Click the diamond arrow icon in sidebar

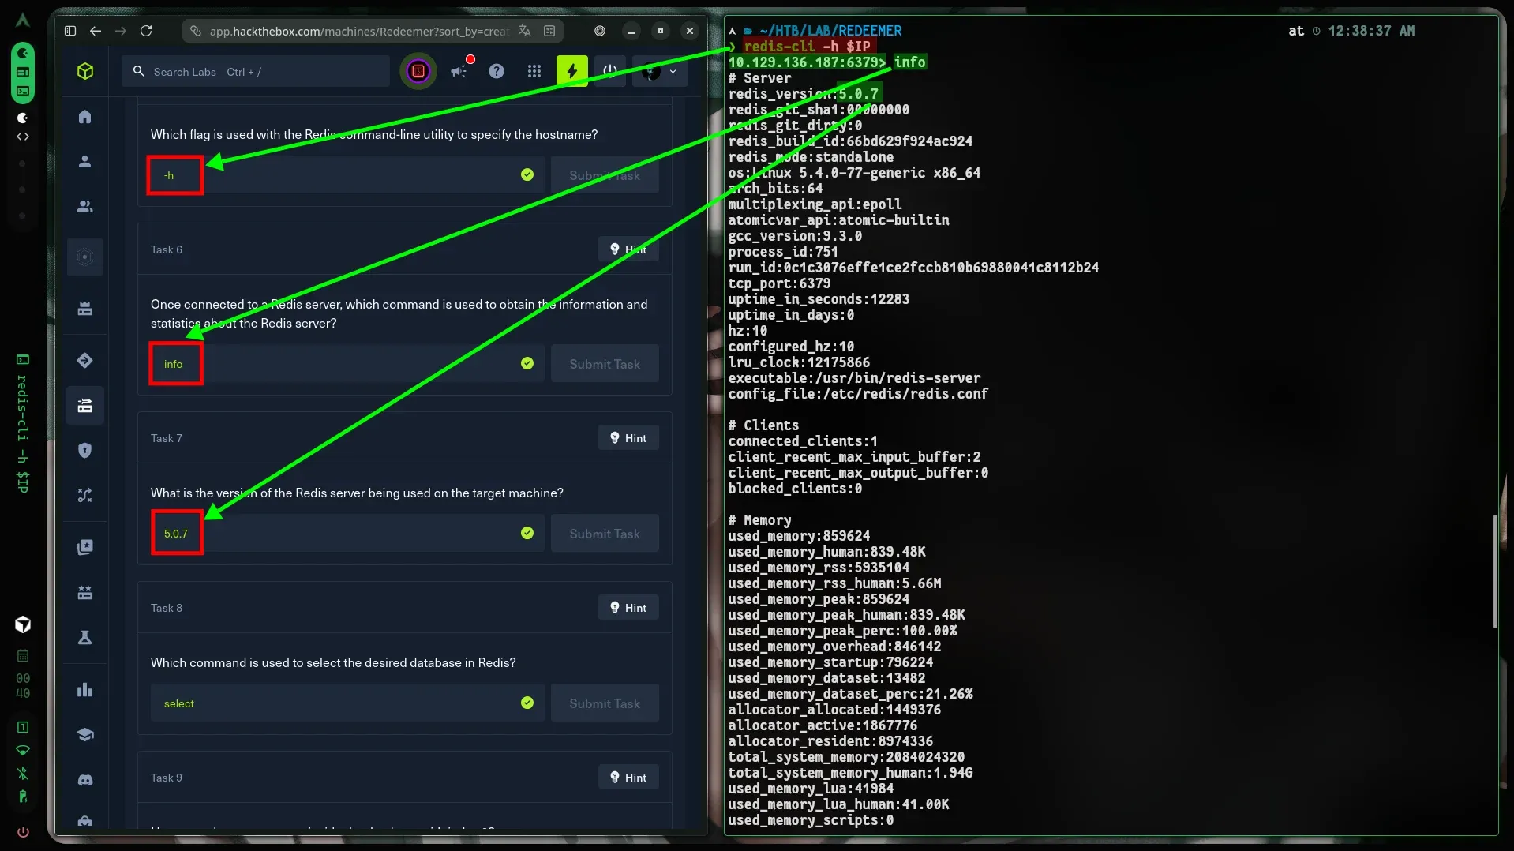[85, 361]
